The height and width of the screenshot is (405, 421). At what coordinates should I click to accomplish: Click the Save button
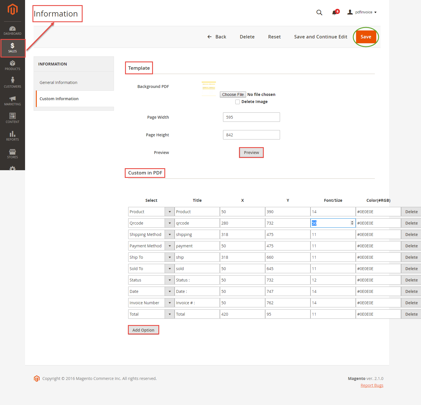366,37
